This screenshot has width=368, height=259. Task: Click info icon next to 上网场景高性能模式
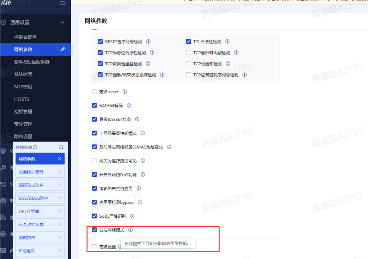pos(143,133)
